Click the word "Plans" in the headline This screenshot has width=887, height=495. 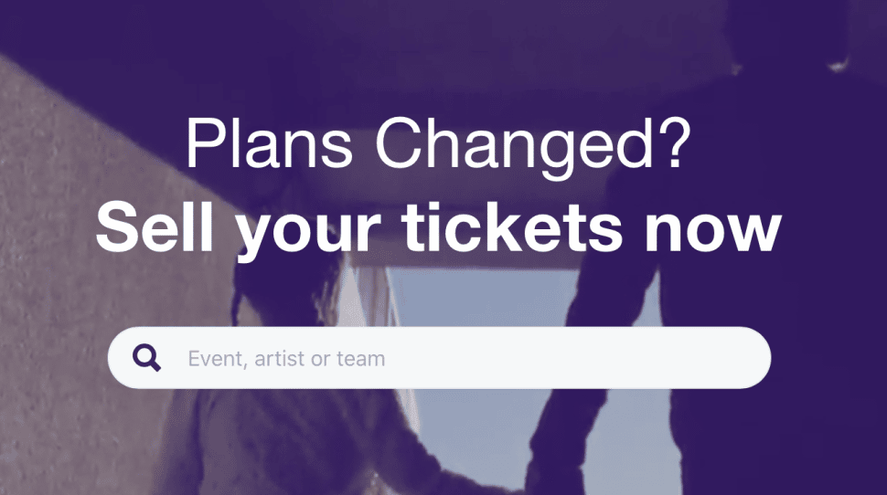[x=269, y=142]
